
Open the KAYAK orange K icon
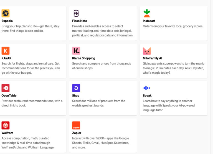point(6,51)
